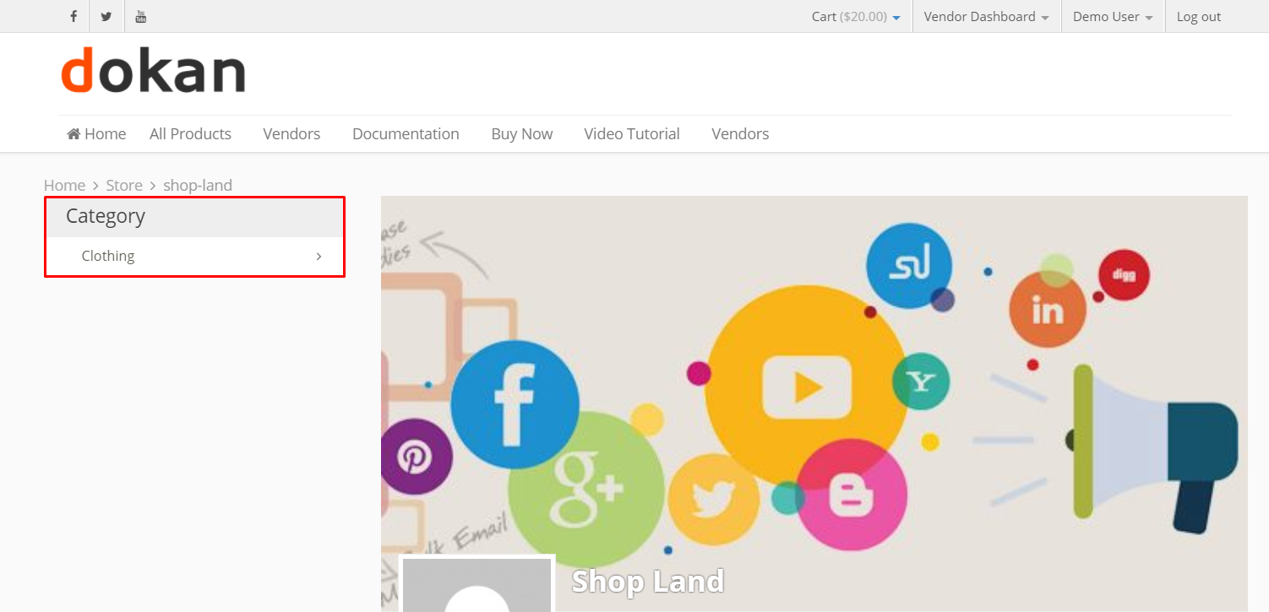Click the last Vendors menu item
The width and height of the screenshot is (1269, 612).
point(740,134)
